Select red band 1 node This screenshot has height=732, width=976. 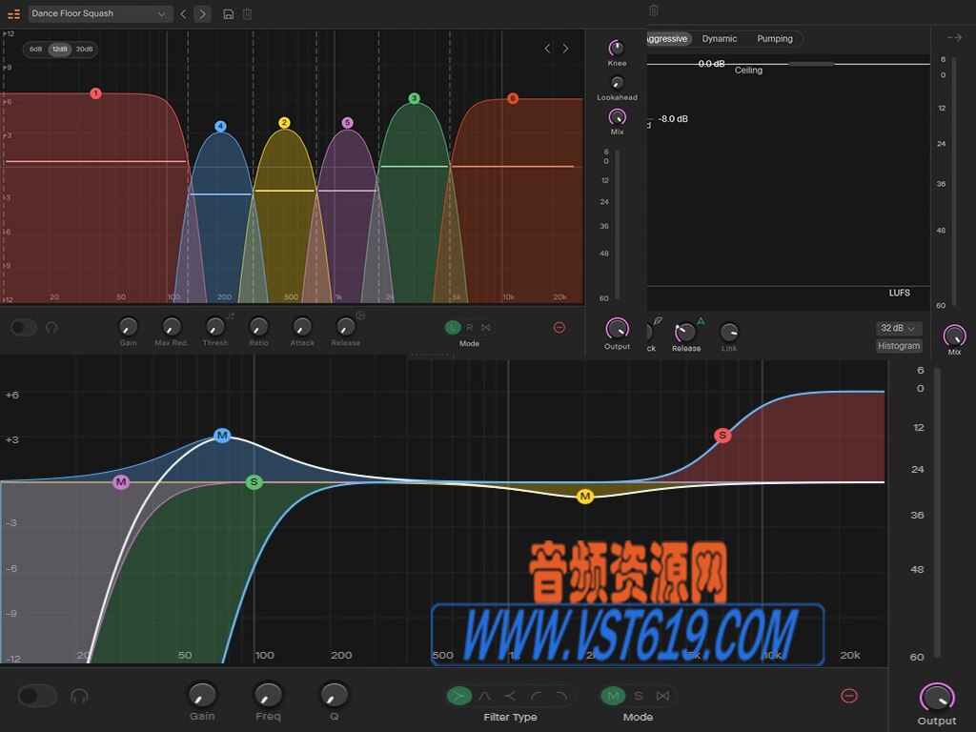95,93
